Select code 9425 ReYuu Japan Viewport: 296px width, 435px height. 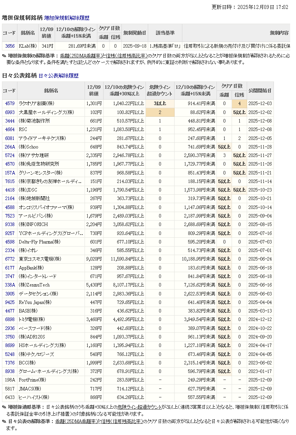(10, 302)
